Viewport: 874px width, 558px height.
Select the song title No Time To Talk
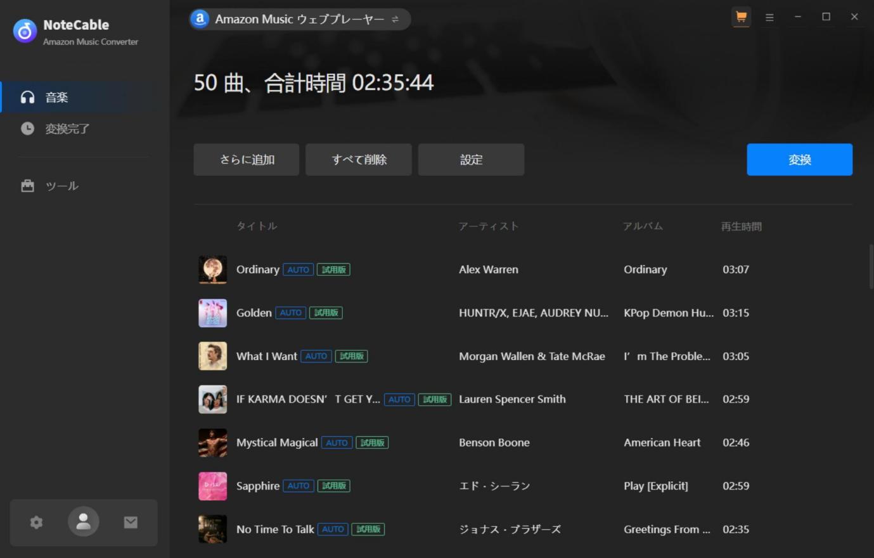coord(275,529)
